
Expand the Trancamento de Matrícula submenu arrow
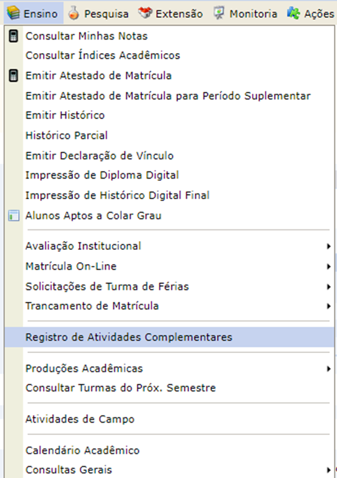tap(329, 306)
